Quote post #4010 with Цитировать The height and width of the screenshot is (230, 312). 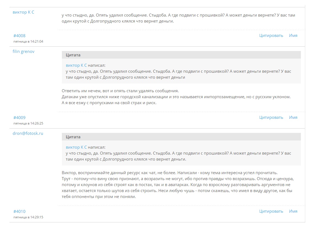271,211
